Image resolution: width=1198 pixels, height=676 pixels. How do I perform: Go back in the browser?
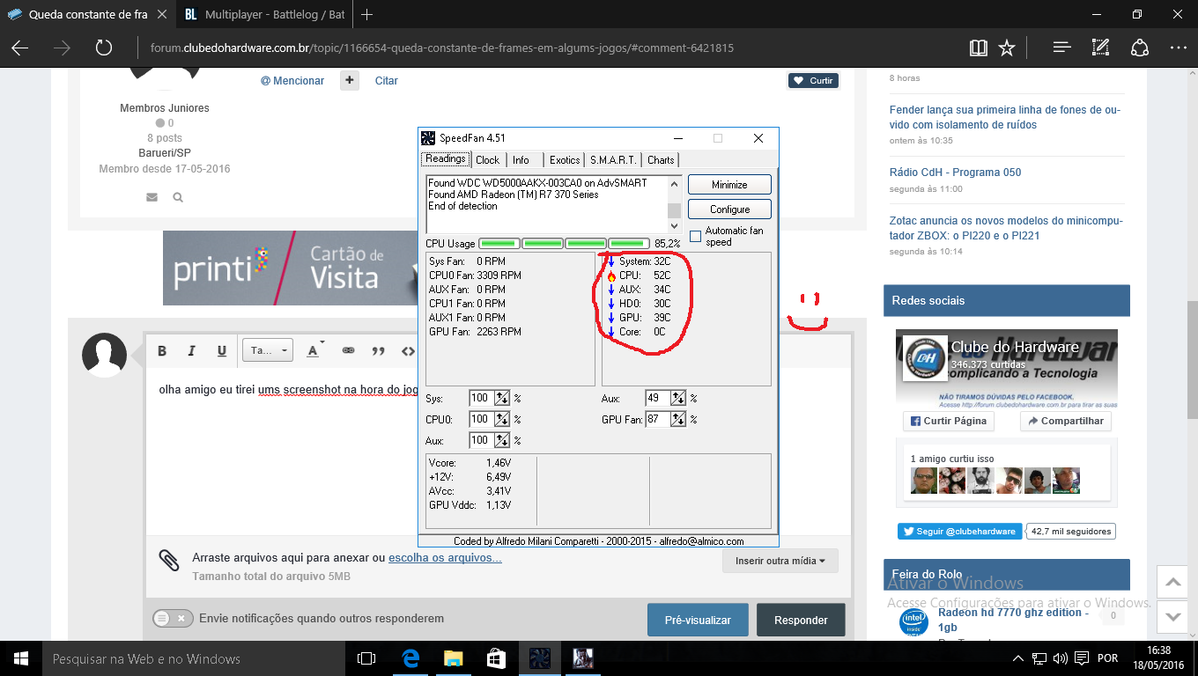click(20, 48)
